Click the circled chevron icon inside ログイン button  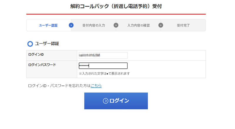pos(105,101)
